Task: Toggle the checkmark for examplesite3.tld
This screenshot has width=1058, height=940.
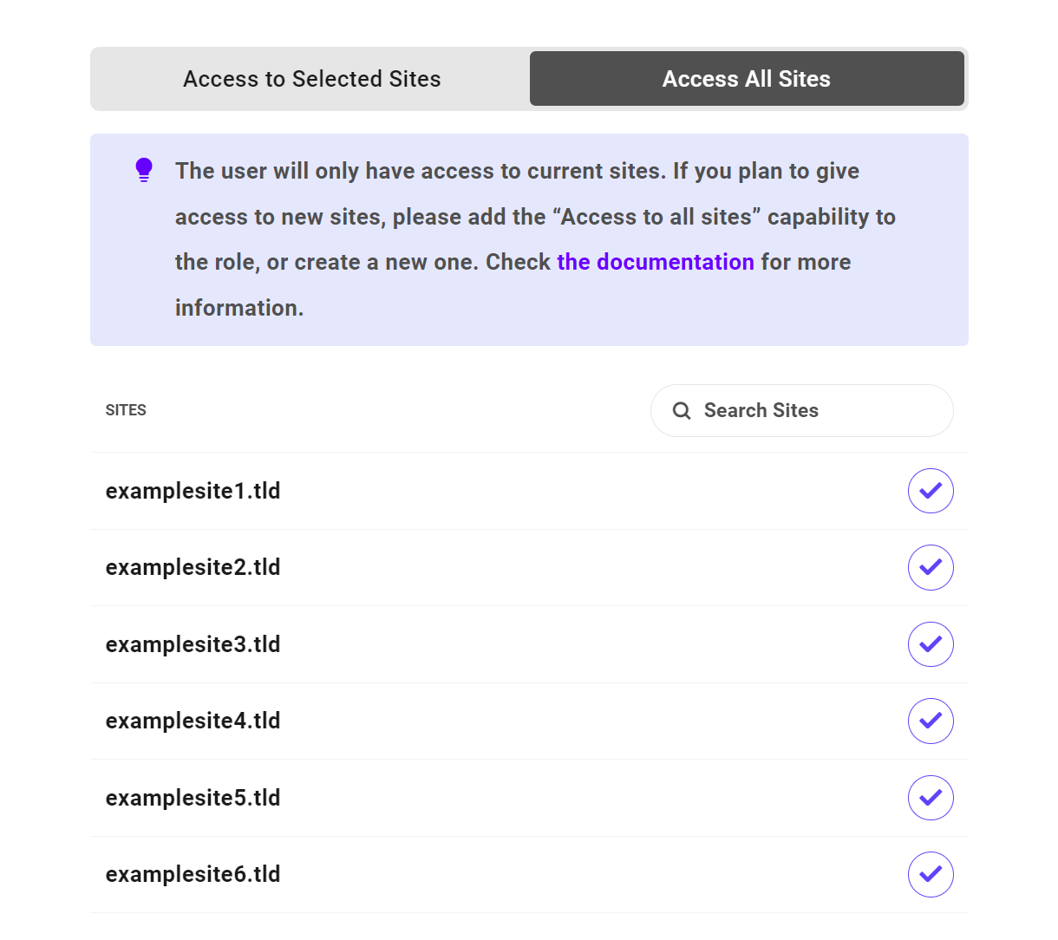Action: (931, 644)
